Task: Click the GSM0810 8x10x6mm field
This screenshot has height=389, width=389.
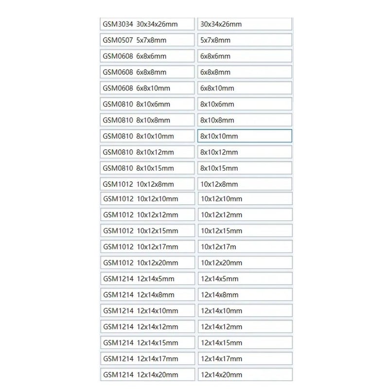Action: (x=147, y=104)
